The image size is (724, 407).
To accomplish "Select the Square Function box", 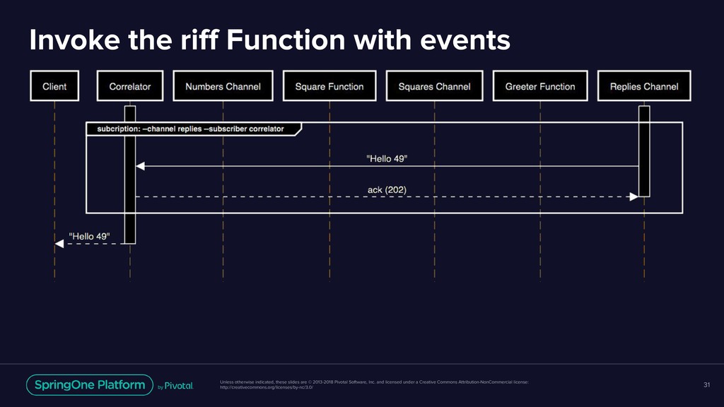I will coord(329,85).
